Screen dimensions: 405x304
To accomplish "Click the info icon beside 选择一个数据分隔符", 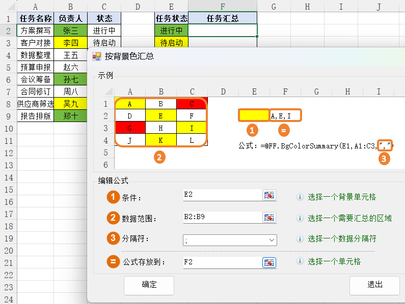I will pyautogui.click(x=300, y=238).
